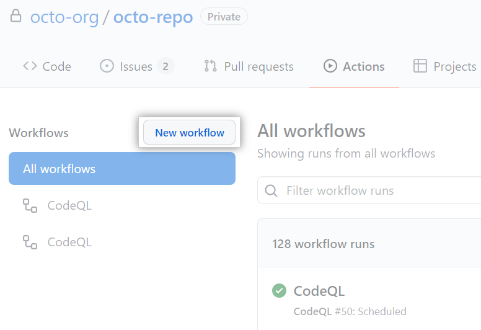
Task: Click the green success check icon for CodeQL run
Action: pos(279,290)
